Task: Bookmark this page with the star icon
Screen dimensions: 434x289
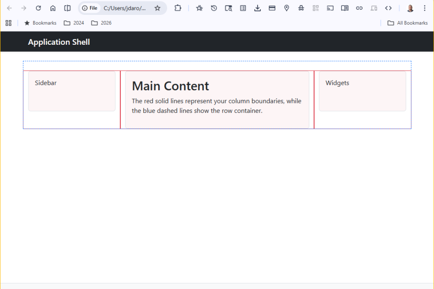Action: pos(158,8)
